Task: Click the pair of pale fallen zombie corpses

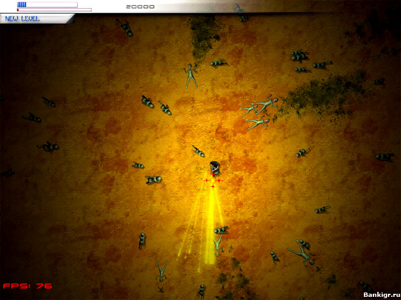Action: [x=258, y=112]
